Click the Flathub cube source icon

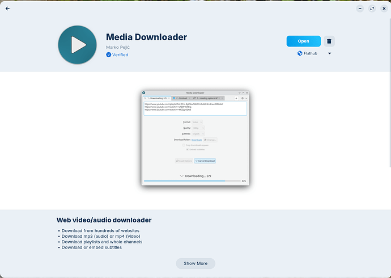click(300, 53)
